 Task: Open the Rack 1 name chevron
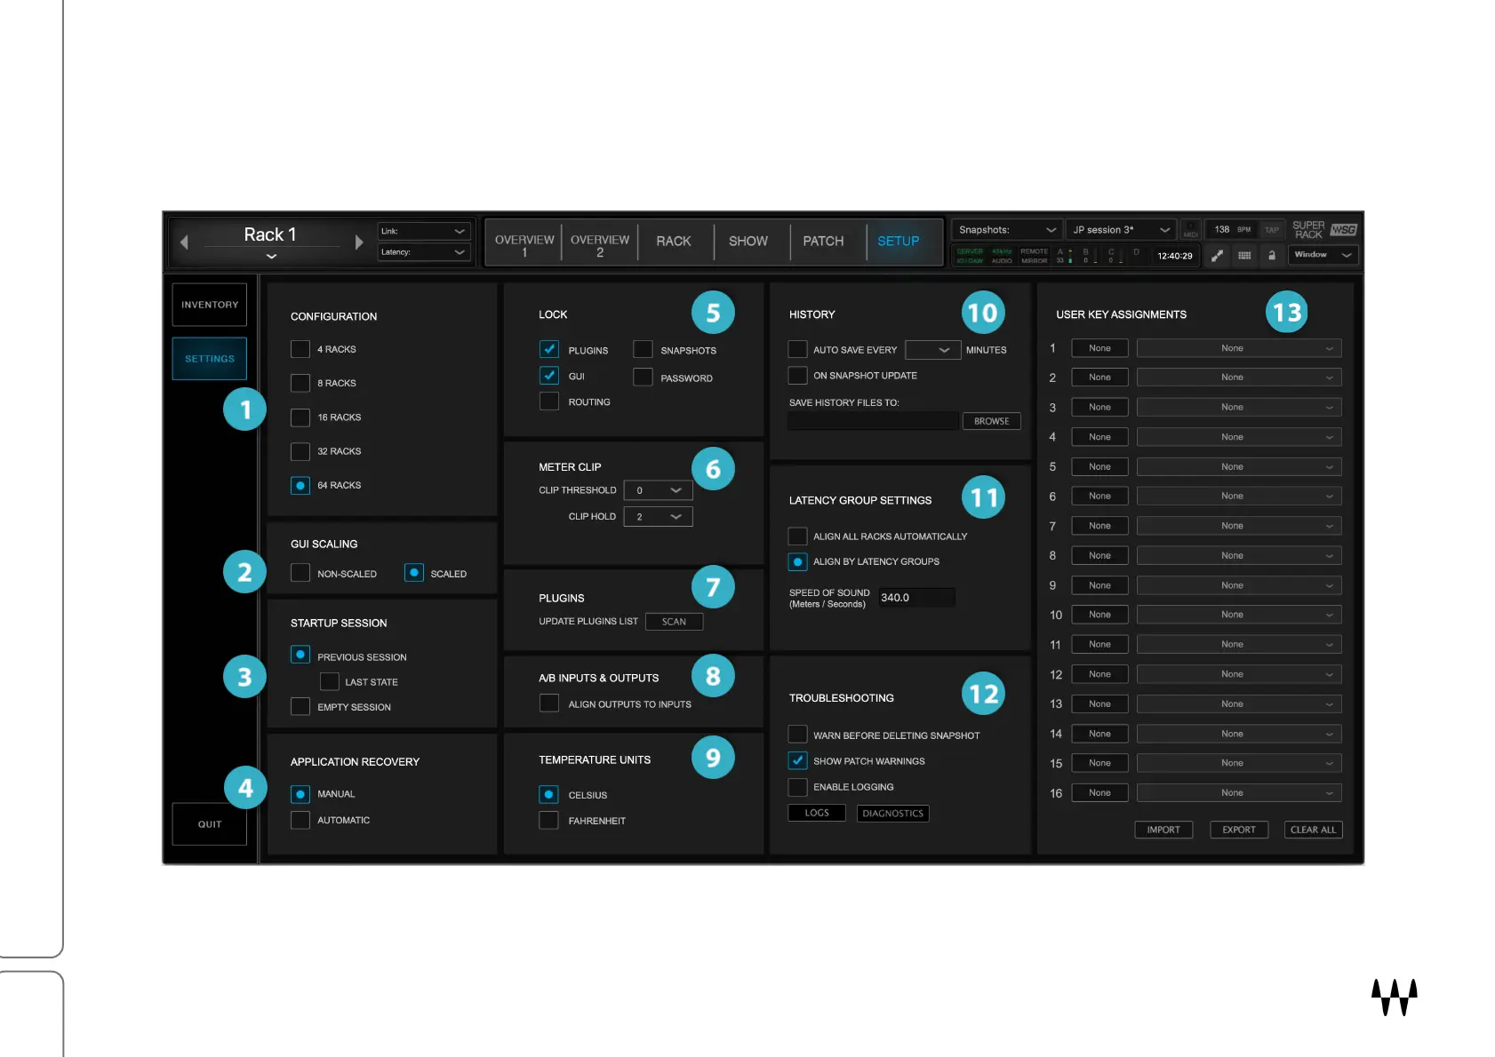click(x=271, y=256)
